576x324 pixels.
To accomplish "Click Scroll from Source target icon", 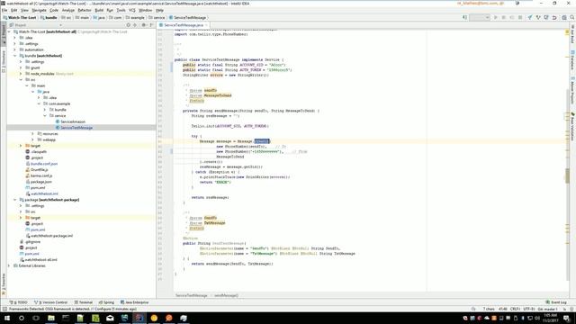I will (128, 25).
